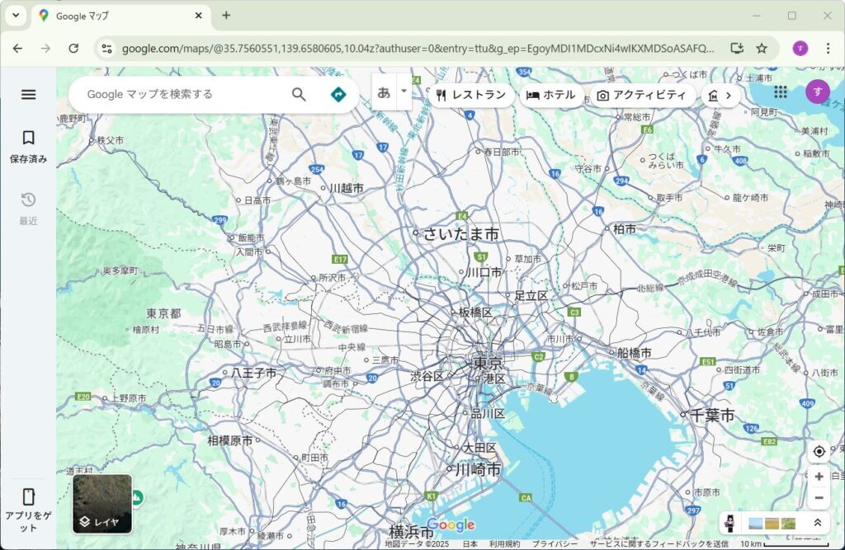Click サービスに関するフィードバックを送信 link
The image size is (845, 550).
click(x=659, y=544)
